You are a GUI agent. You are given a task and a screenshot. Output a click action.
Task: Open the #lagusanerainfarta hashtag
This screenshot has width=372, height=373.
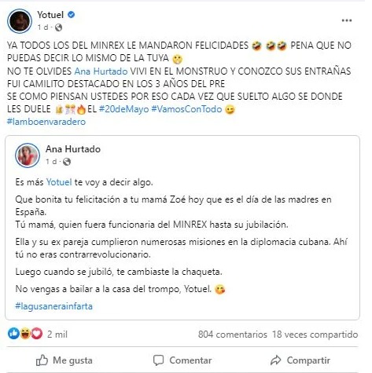pyautogui.click(x=54, y=306)
